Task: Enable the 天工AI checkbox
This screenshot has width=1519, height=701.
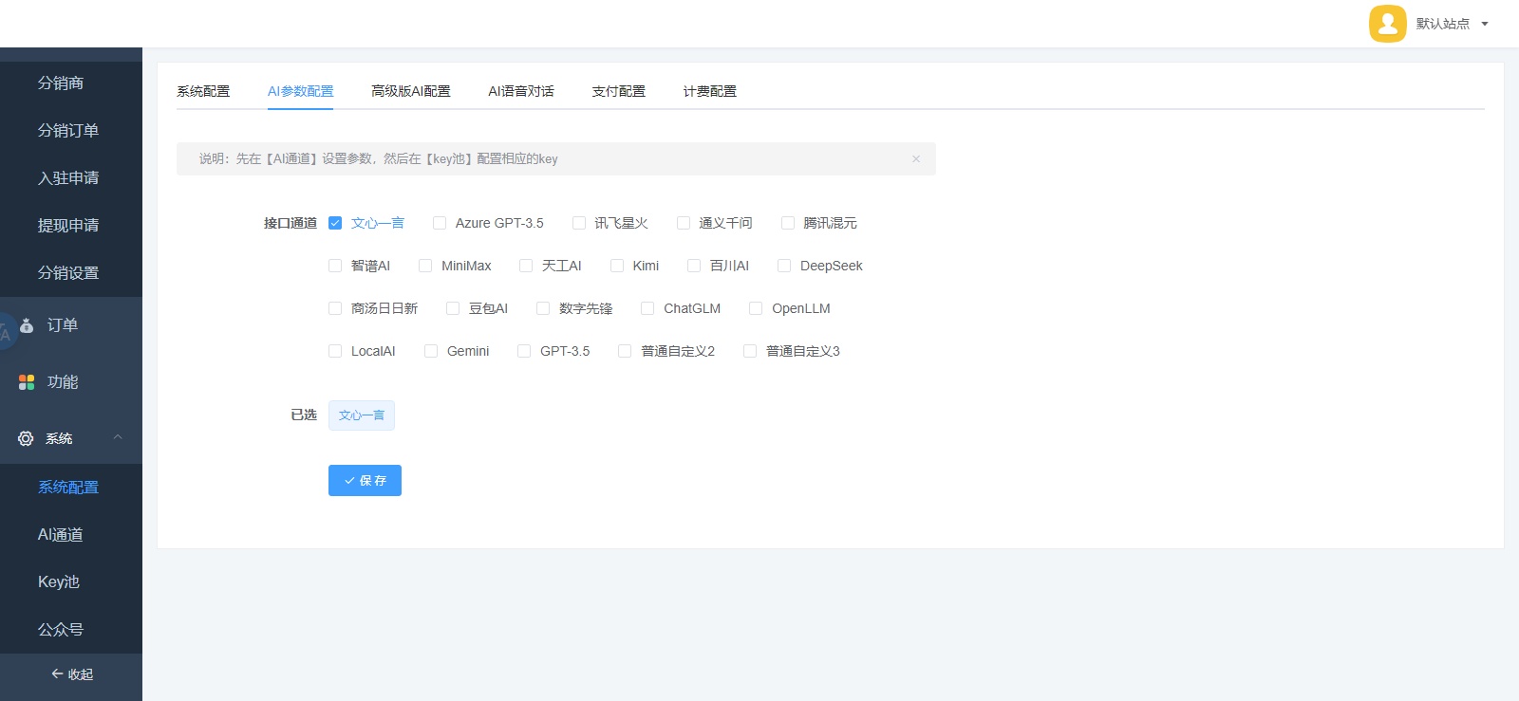Action: tap(526, 266)
